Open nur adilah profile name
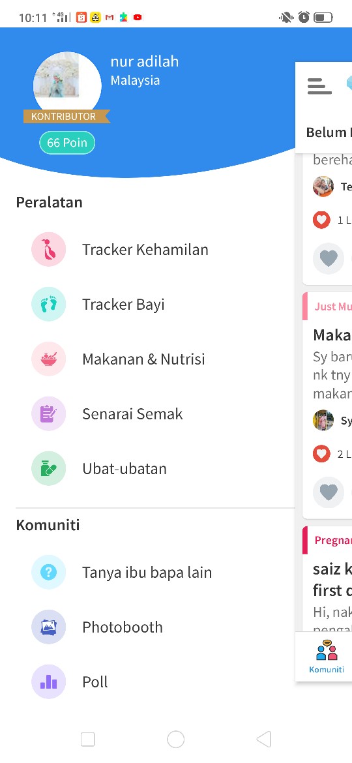 tap(145, 61)
